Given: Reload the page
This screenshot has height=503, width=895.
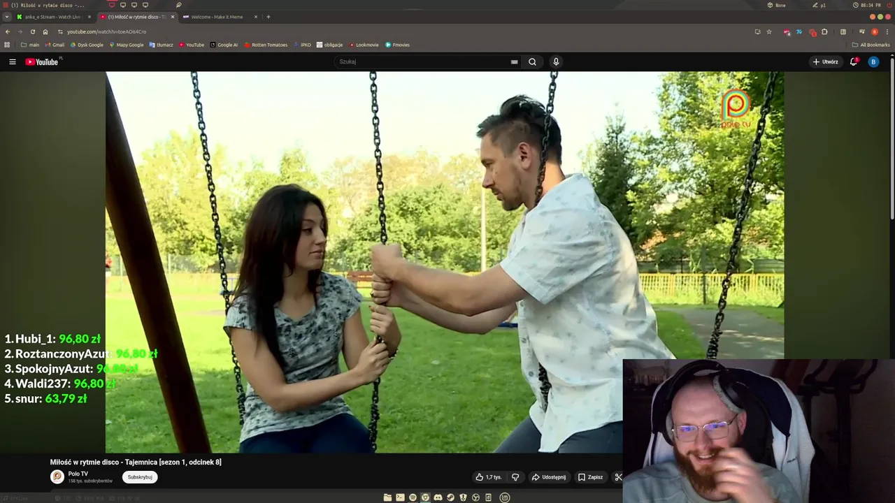Looking at the screenshot, I should [x=32, y=31].
